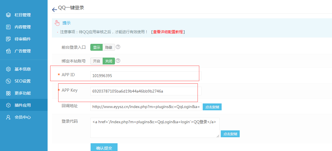332x151 pixels.
Task: Click the 会员中心 user icon
Action: point(8,117)
